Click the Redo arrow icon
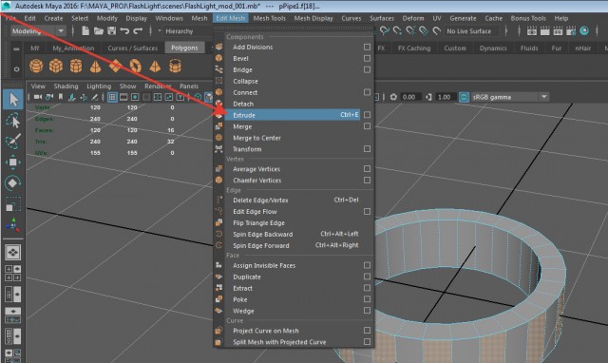Image resolution: width=608 pixels, height=363 pixels. pyautogui.click(x=138, y=30)
